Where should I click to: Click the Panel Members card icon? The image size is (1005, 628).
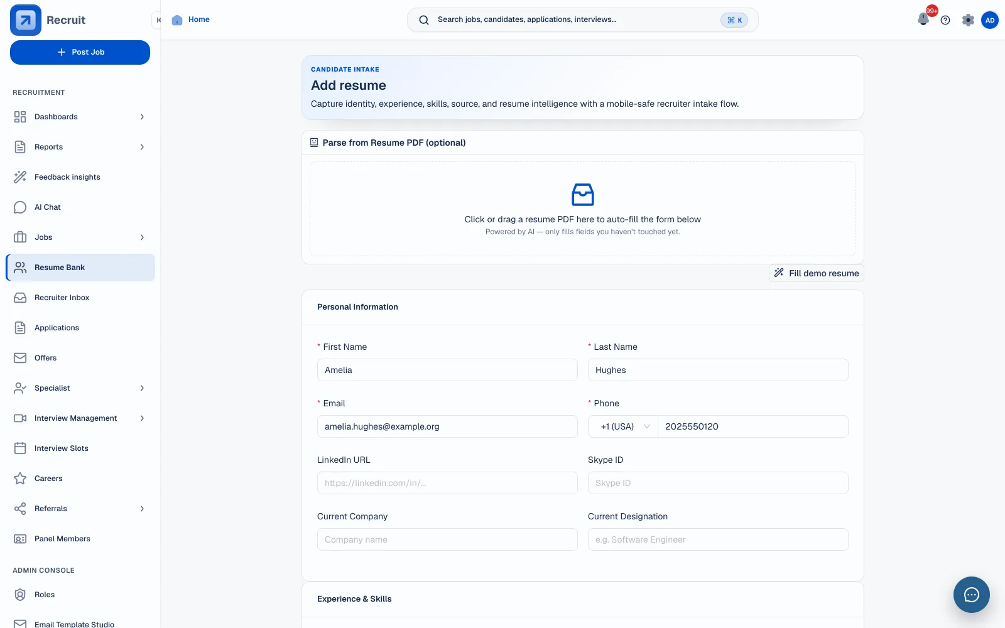[20, 539]
